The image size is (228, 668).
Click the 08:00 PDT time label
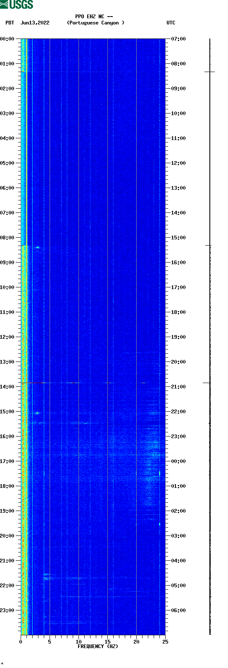(7, 238)
